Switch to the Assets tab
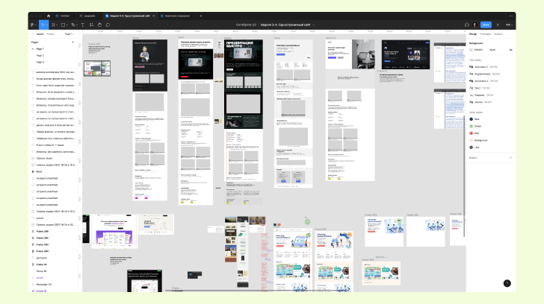 51,34
